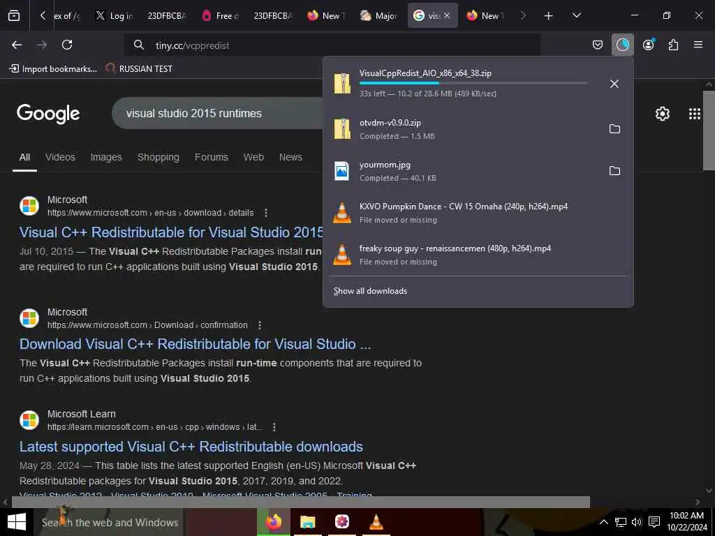
Task: Show hidden system tray icons
Action: 603,522
